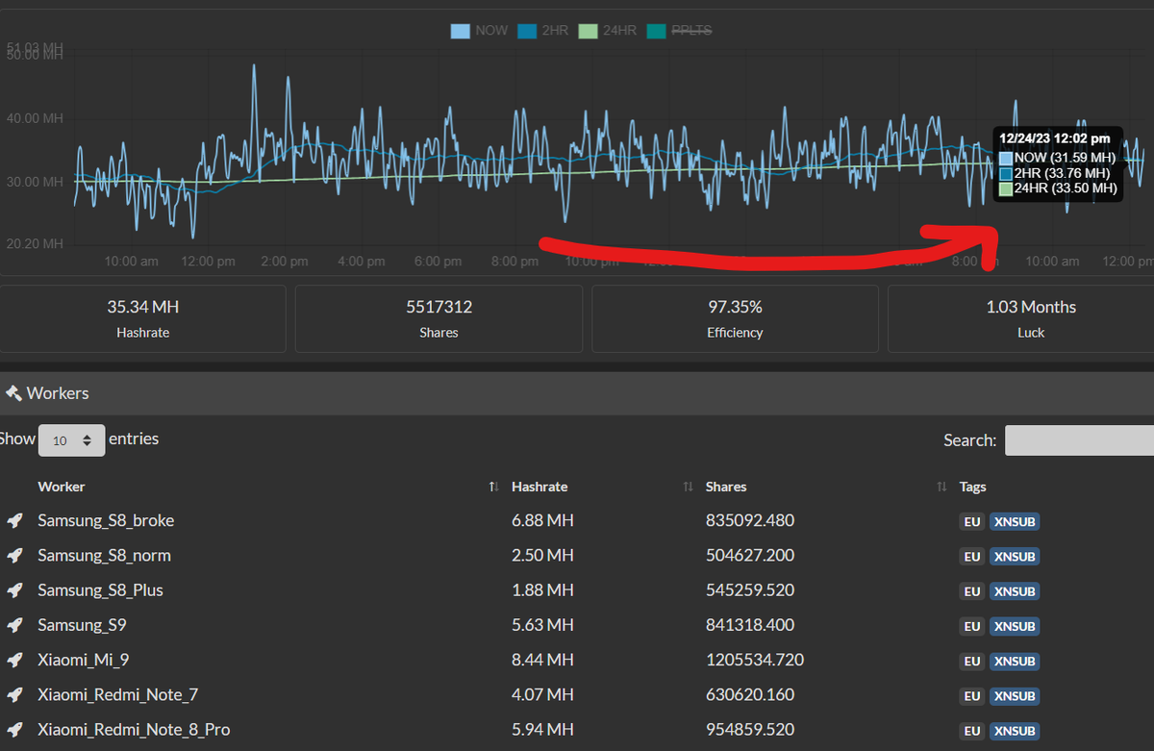
Task: Click the Workers section header
Action: 577,393
